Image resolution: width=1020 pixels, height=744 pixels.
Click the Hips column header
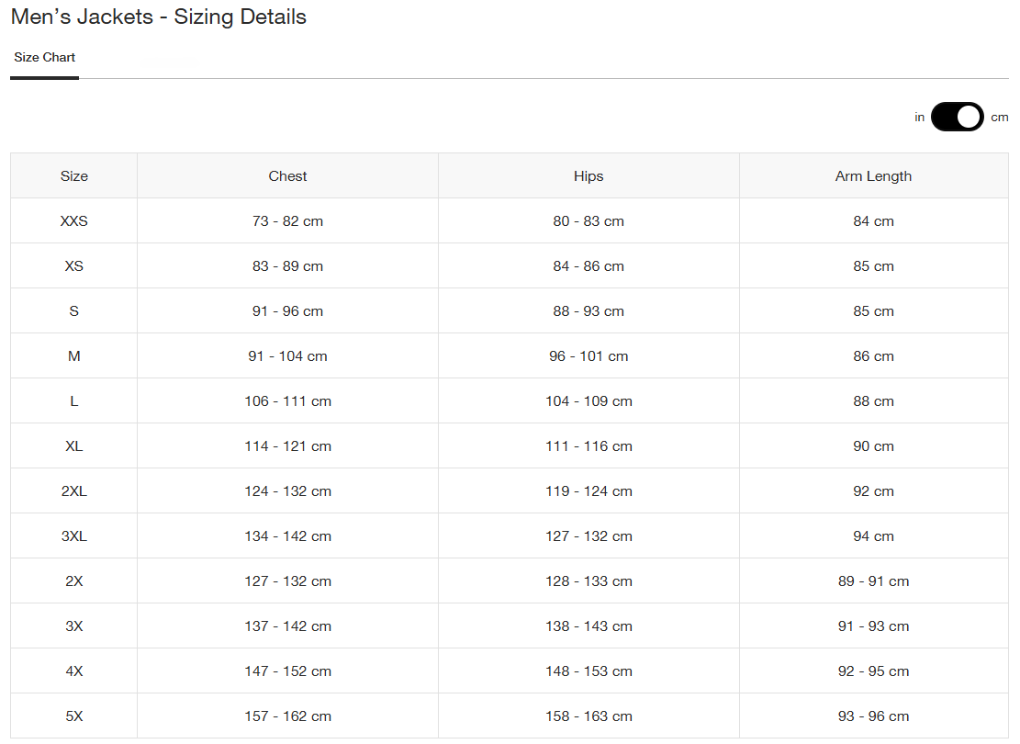(x=588, y=176)
